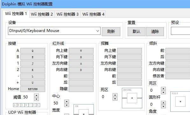Select the Wii 控制器 4 tab

point(93,14)
